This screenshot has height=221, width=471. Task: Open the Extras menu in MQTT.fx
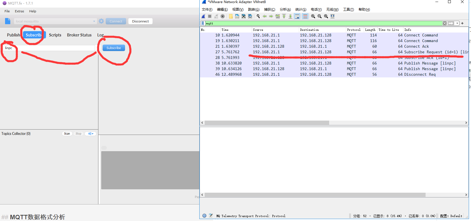[x=19, y=11]
